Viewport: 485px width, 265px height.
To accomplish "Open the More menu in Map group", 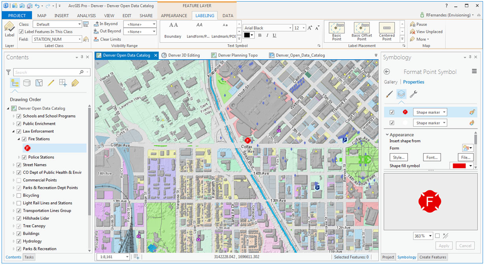I will point(419,39).
